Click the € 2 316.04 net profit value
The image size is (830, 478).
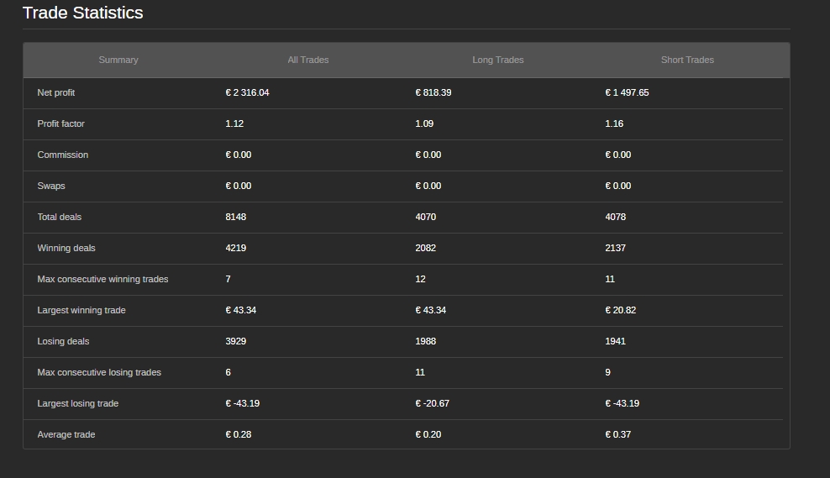coord(247,92)
